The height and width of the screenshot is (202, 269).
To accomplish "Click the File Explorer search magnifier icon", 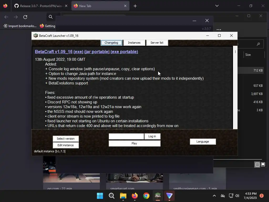I will point(258,44).
